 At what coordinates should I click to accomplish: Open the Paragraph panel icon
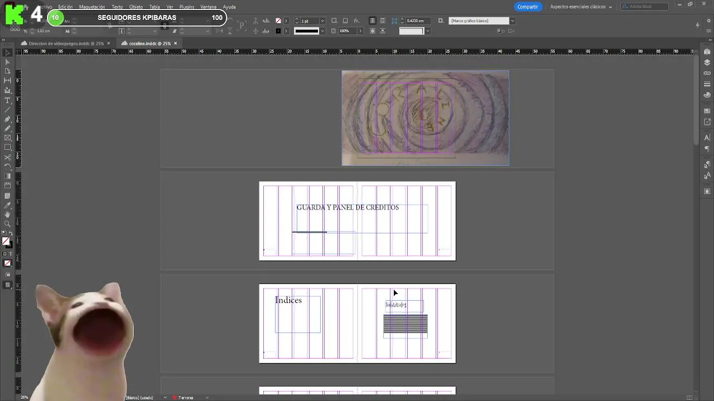707,149
